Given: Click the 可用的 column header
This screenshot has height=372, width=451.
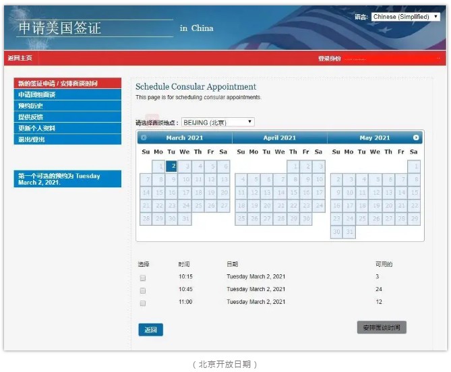Looking at the screenshot, I should (x=384, y=264).
